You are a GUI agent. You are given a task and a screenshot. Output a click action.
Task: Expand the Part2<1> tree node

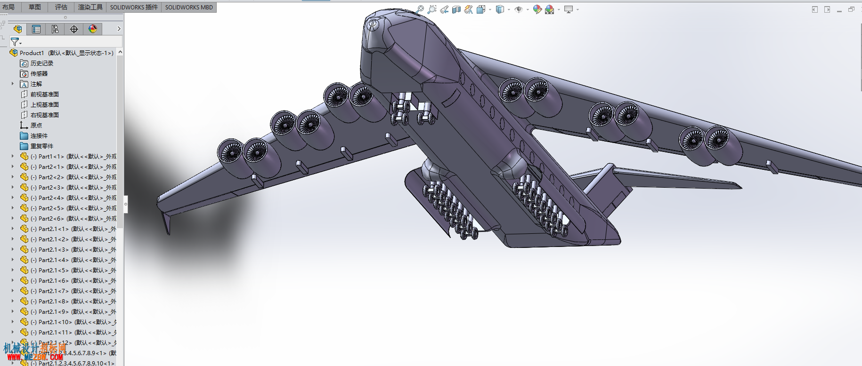pos(13,167)
